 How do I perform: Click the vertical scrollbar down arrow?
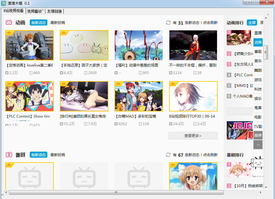click(266, 187)
